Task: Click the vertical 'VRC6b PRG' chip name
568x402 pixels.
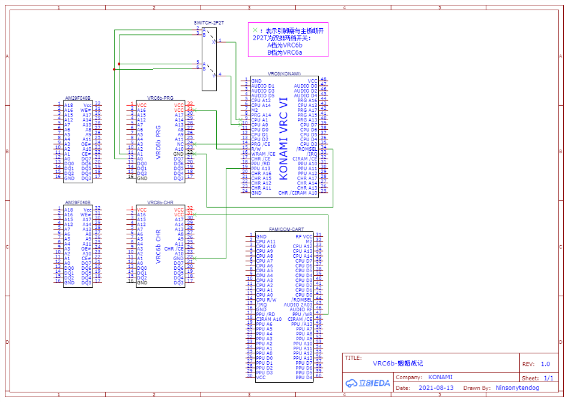Action: [159, 142]
